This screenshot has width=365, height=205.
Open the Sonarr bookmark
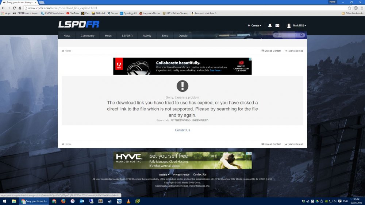coord(112,13)
